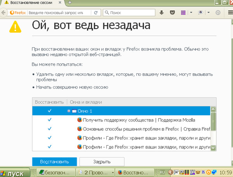Click the orange cat-face tray icon
The height and width of the screenshot is (177, 233).
(x=198, y=172)
